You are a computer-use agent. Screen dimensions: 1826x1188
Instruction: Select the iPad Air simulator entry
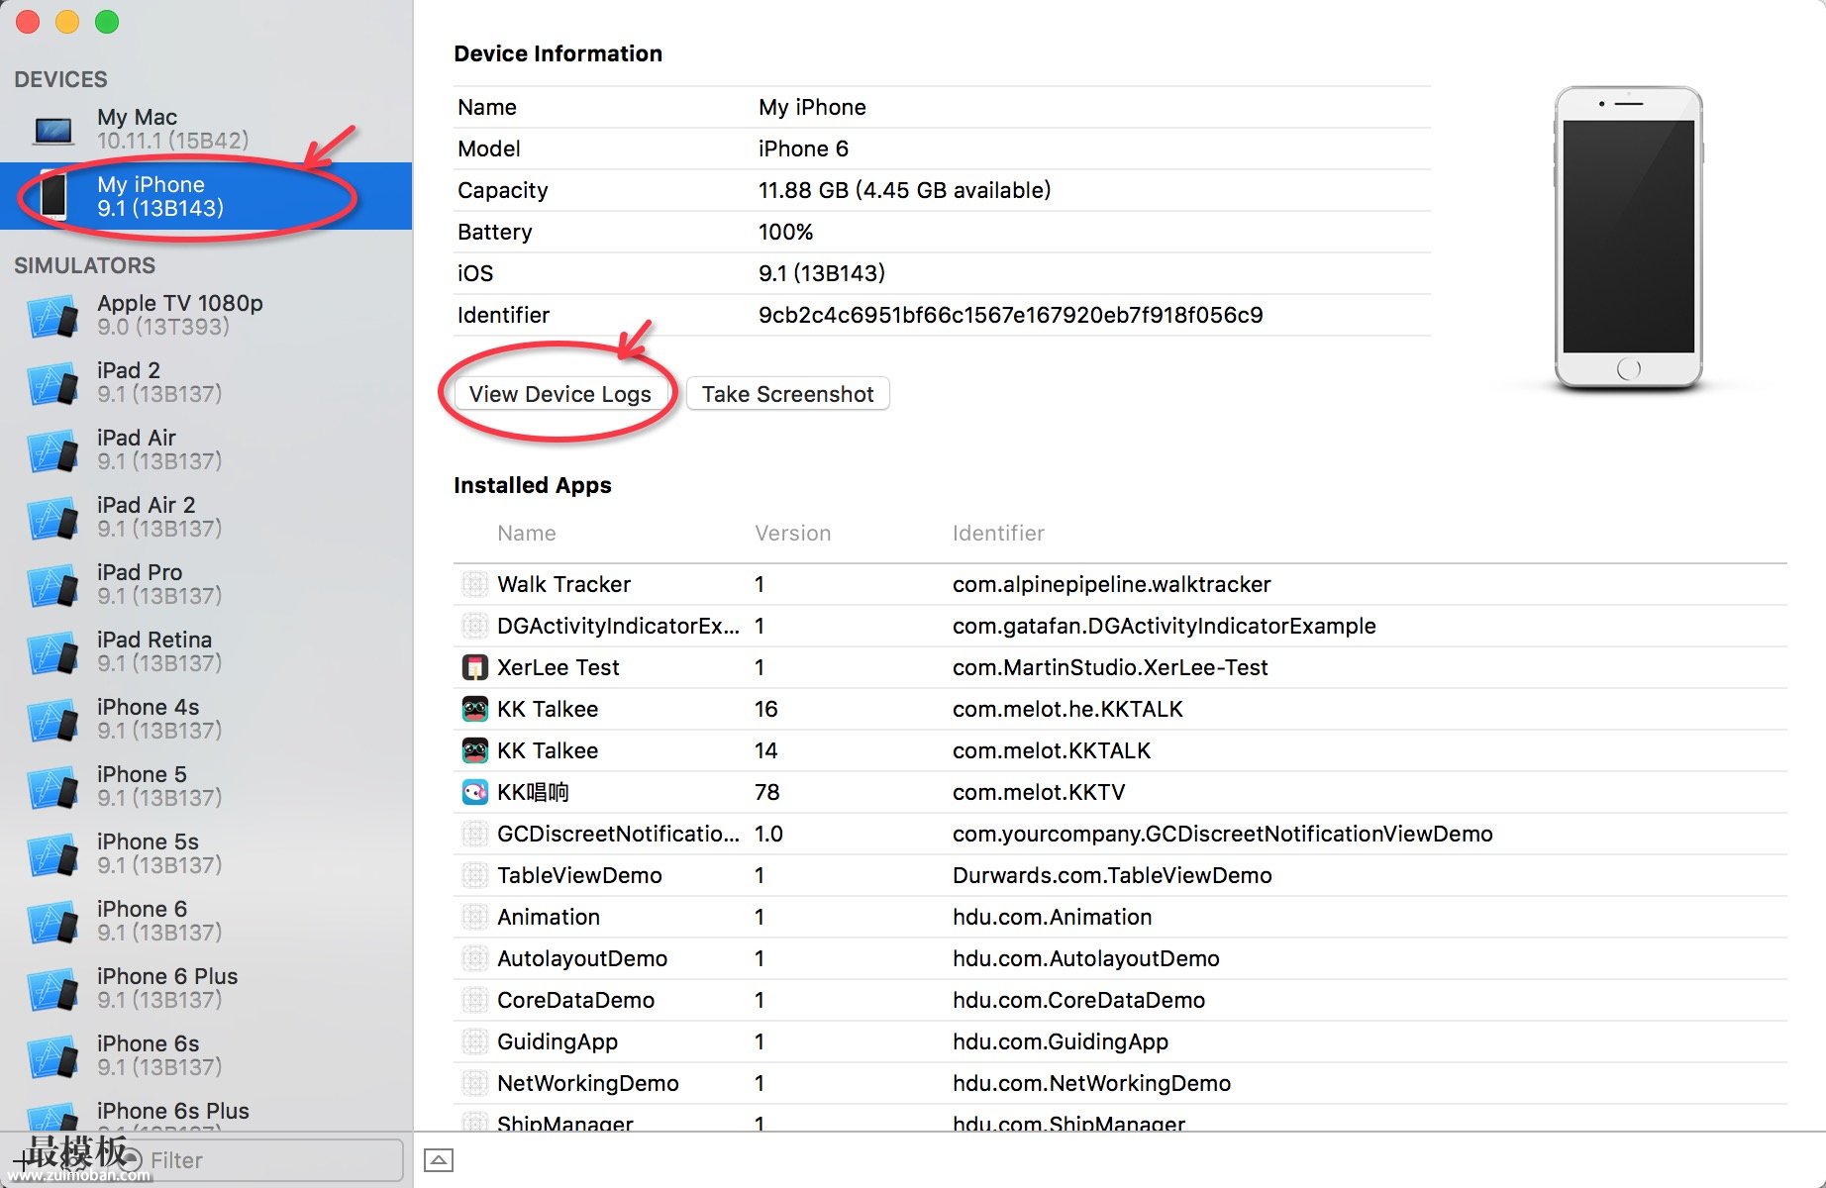point(206,449)
